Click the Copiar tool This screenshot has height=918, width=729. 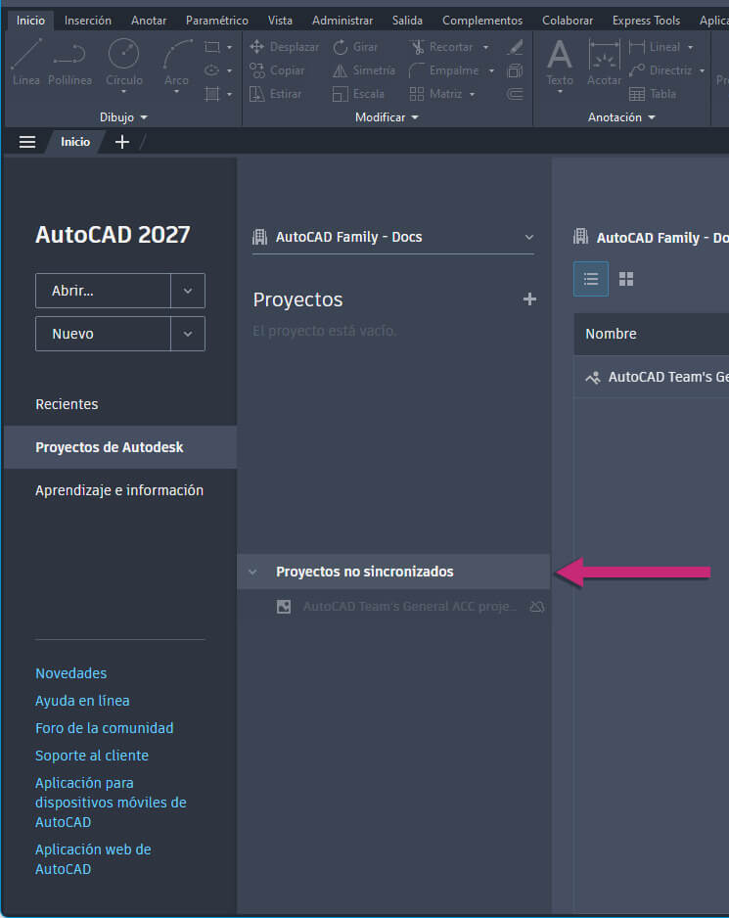click(277, 70)
